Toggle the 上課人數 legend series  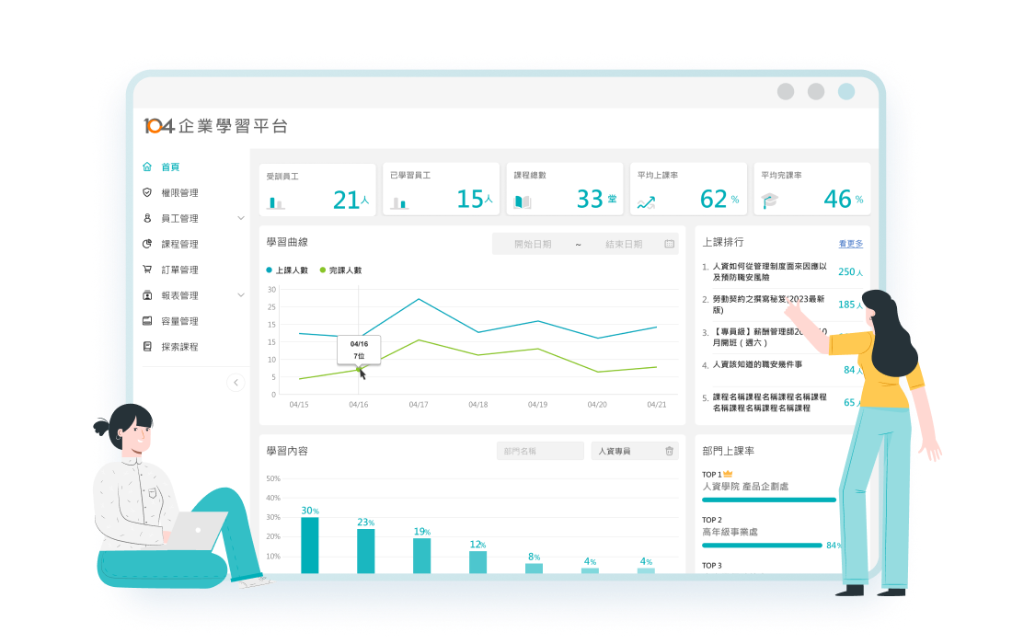coord(288,270)
